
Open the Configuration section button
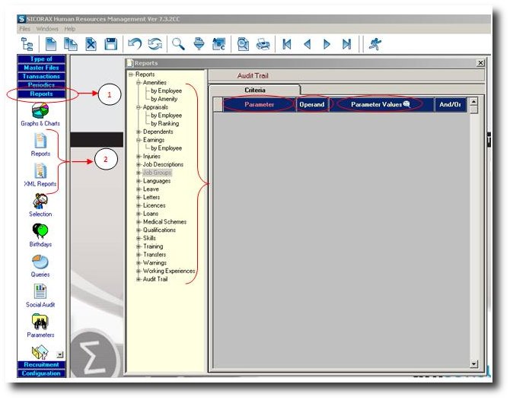click(x=41, y=373)
